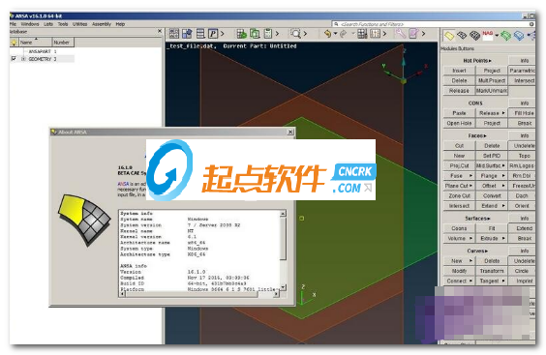
Task: Click the first grid-view toolbar icon
Action: (x=174, y=34)
